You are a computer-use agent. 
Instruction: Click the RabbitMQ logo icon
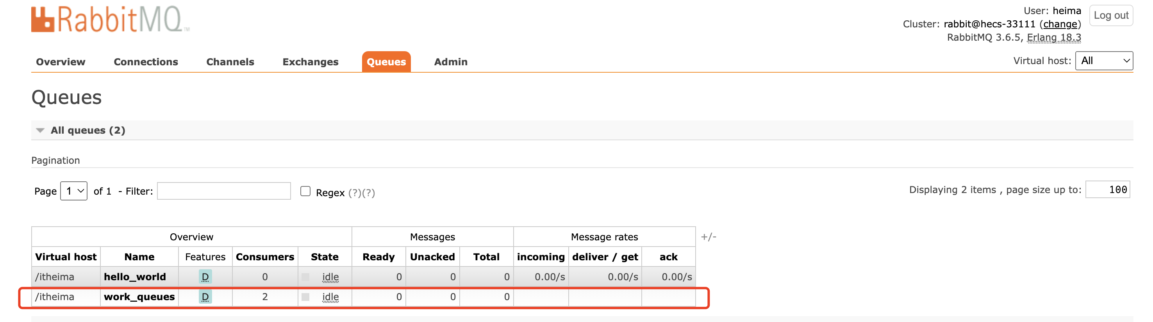43,20
